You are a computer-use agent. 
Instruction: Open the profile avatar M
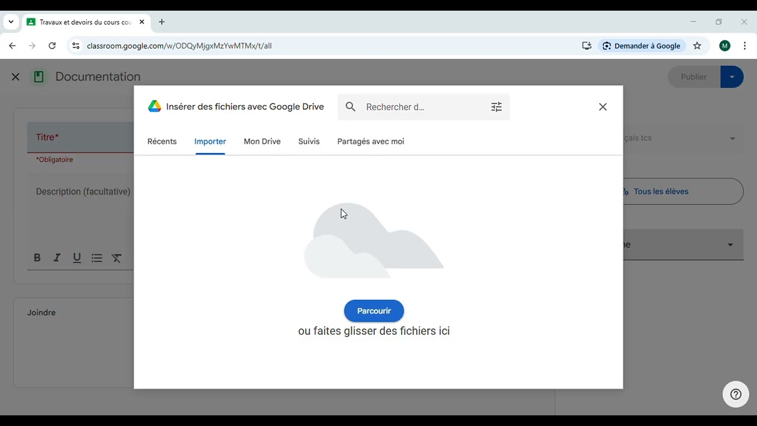[725, 46]
